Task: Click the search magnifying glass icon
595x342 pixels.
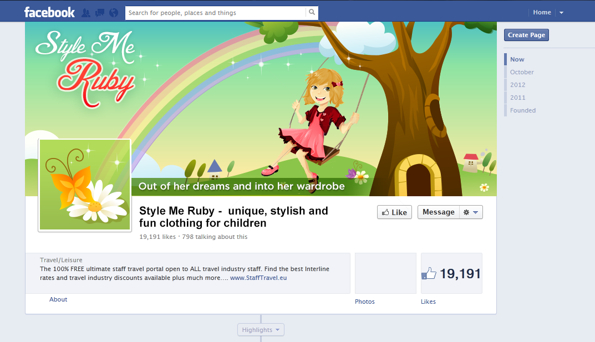Action: pos(312,12)
